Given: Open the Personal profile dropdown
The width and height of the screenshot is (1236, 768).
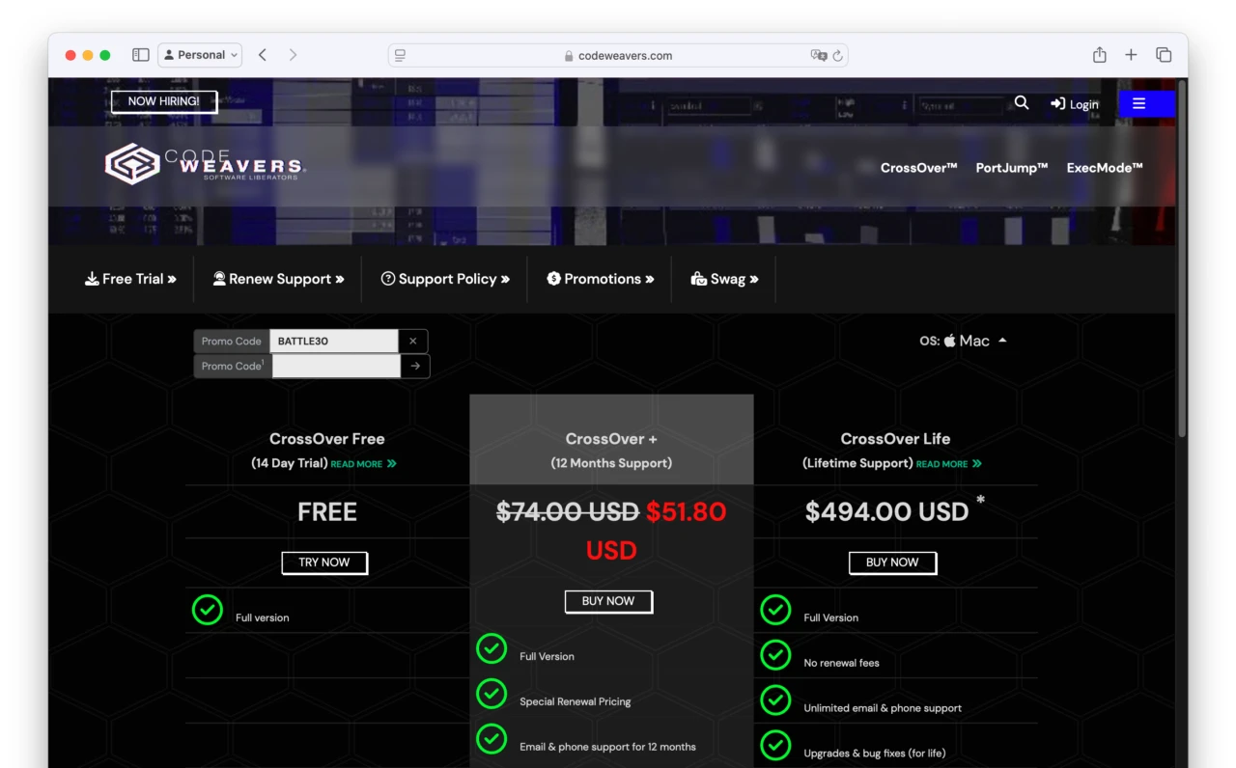Looking at the screenshot, I should [x=200, y=55].
